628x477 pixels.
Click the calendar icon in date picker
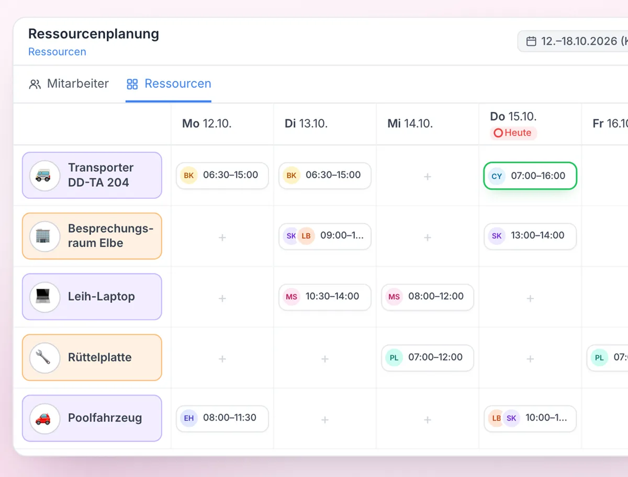(531, 41)
